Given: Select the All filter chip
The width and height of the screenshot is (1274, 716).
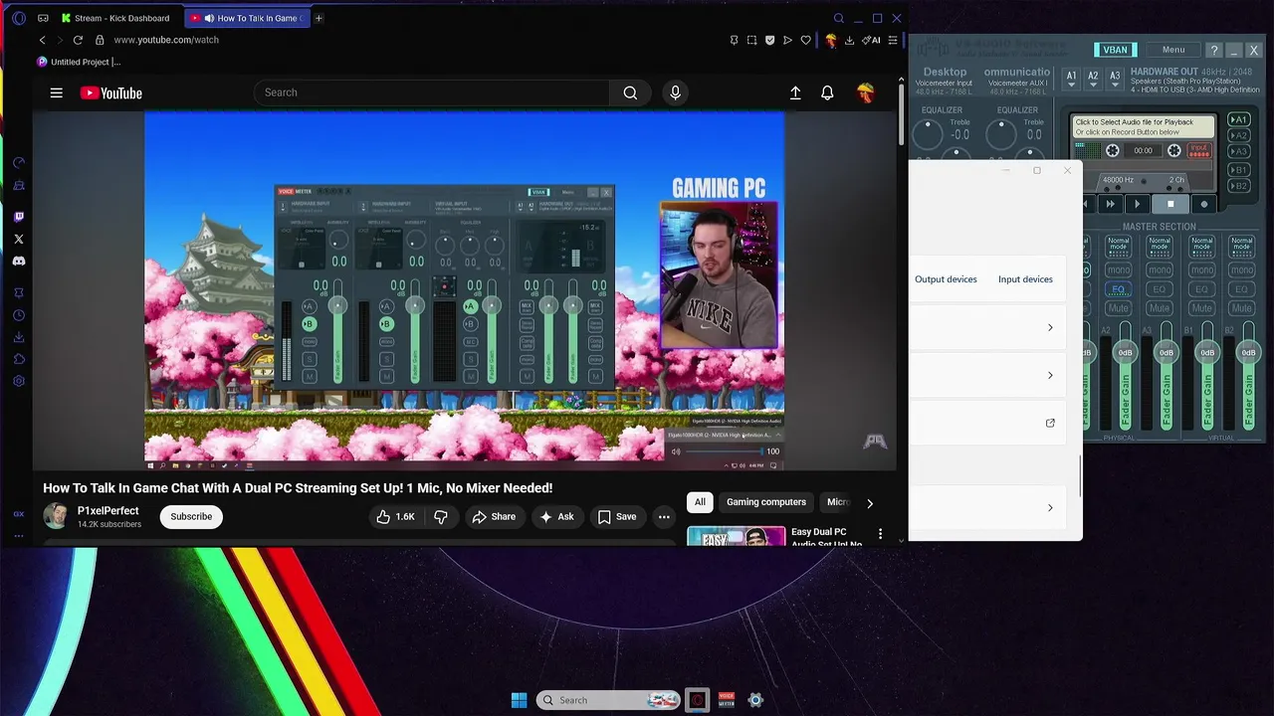Looking at the screenshot, I should tap(700, 502).
